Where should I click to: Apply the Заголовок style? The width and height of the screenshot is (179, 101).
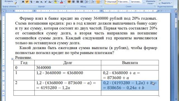coord(136,2)
